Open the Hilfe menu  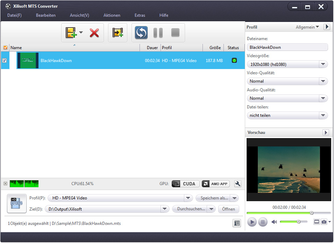point(164,15)
